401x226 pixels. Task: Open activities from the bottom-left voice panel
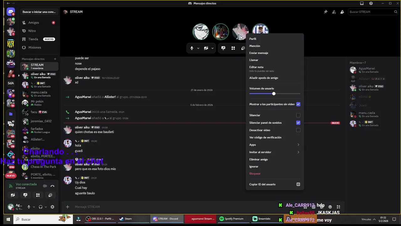point(38,195)
